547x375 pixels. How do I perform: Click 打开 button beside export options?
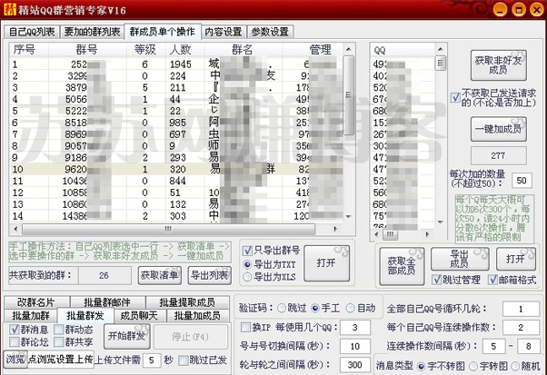(x=326, y=263)
